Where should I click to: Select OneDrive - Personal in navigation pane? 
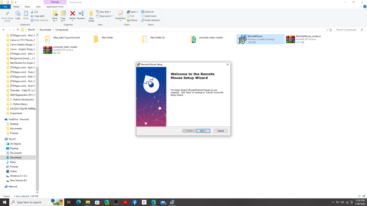coord(19,119)
